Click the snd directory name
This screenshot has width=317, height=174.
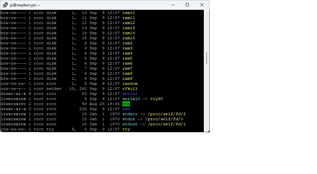pyautogui.click(x=126, y=109)
